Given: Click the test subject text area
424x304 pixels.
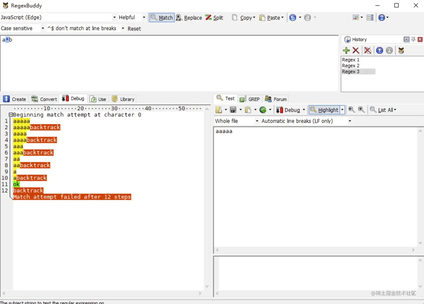Looking at the screenshot, I should click(x=316, y=187).
